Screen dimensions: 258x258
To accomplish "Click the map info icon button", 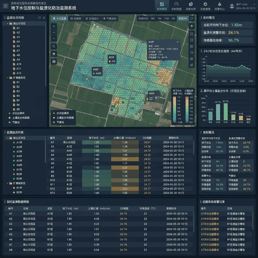I will 54,62.
